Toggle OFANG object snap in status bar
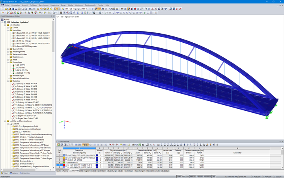284x178 pixels. click(200, 176)
